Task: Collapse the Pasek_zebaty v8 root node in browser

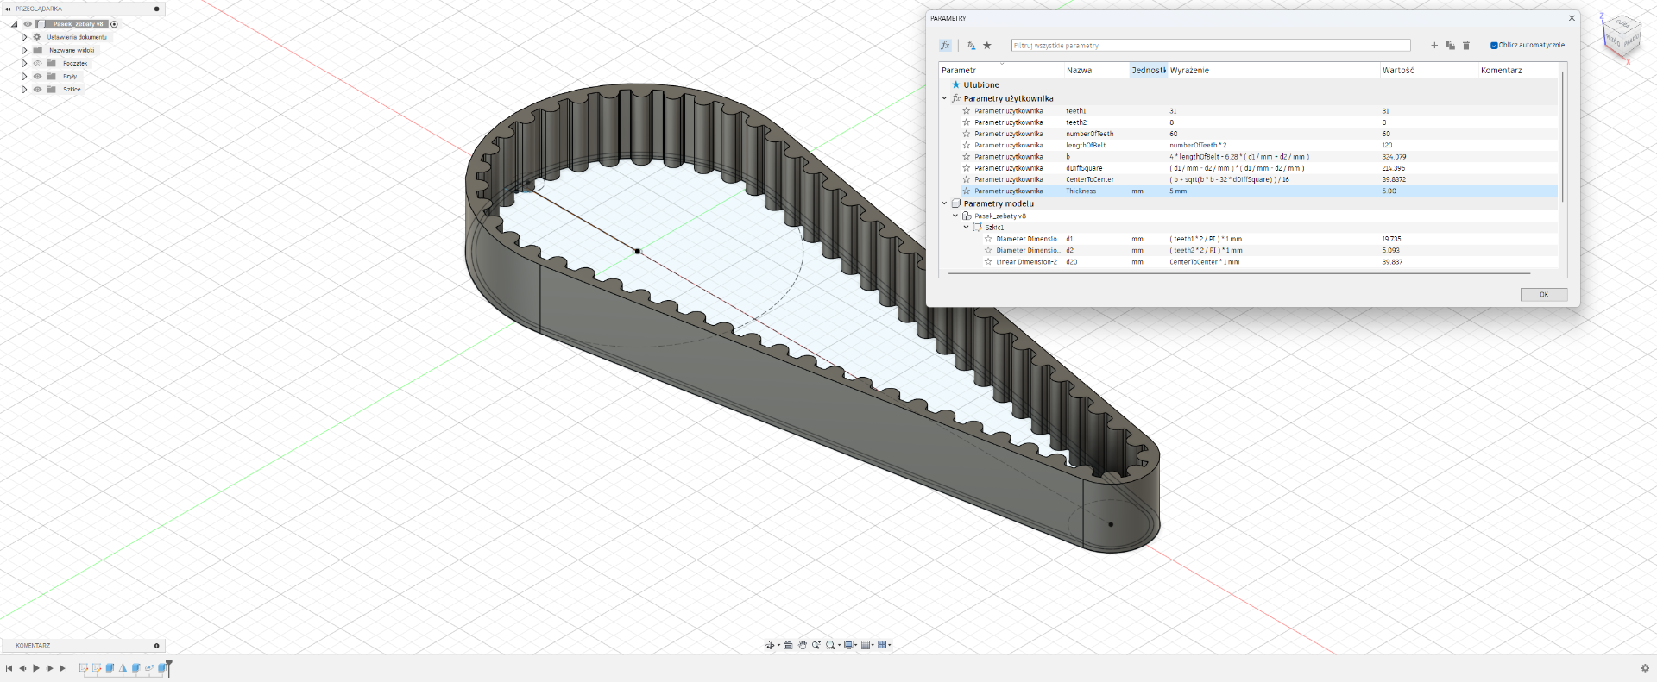Action: (x=14, y=24)
